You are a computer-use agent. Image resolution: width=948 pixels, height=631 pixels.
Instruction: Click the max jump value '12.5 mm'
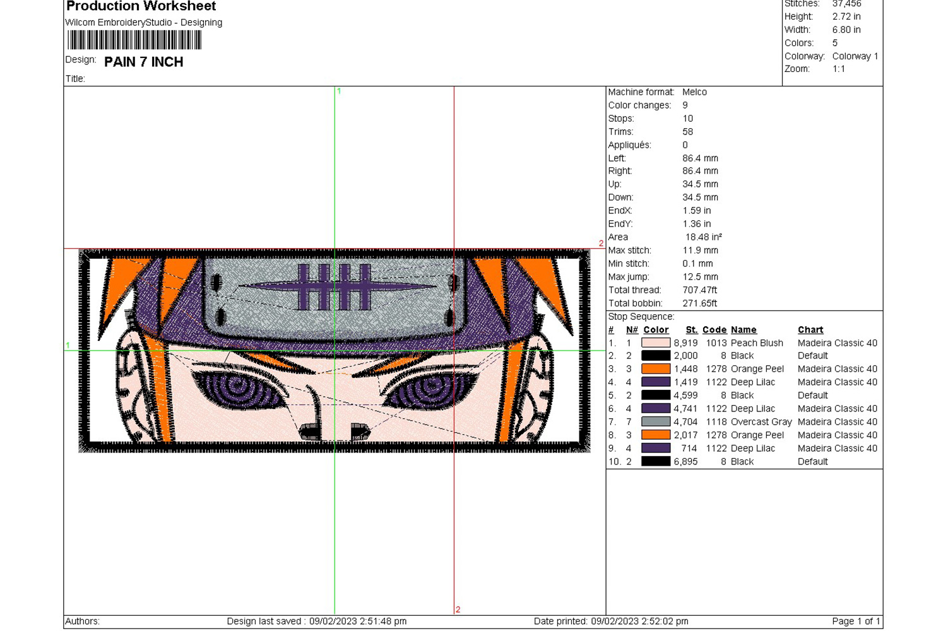701,277
